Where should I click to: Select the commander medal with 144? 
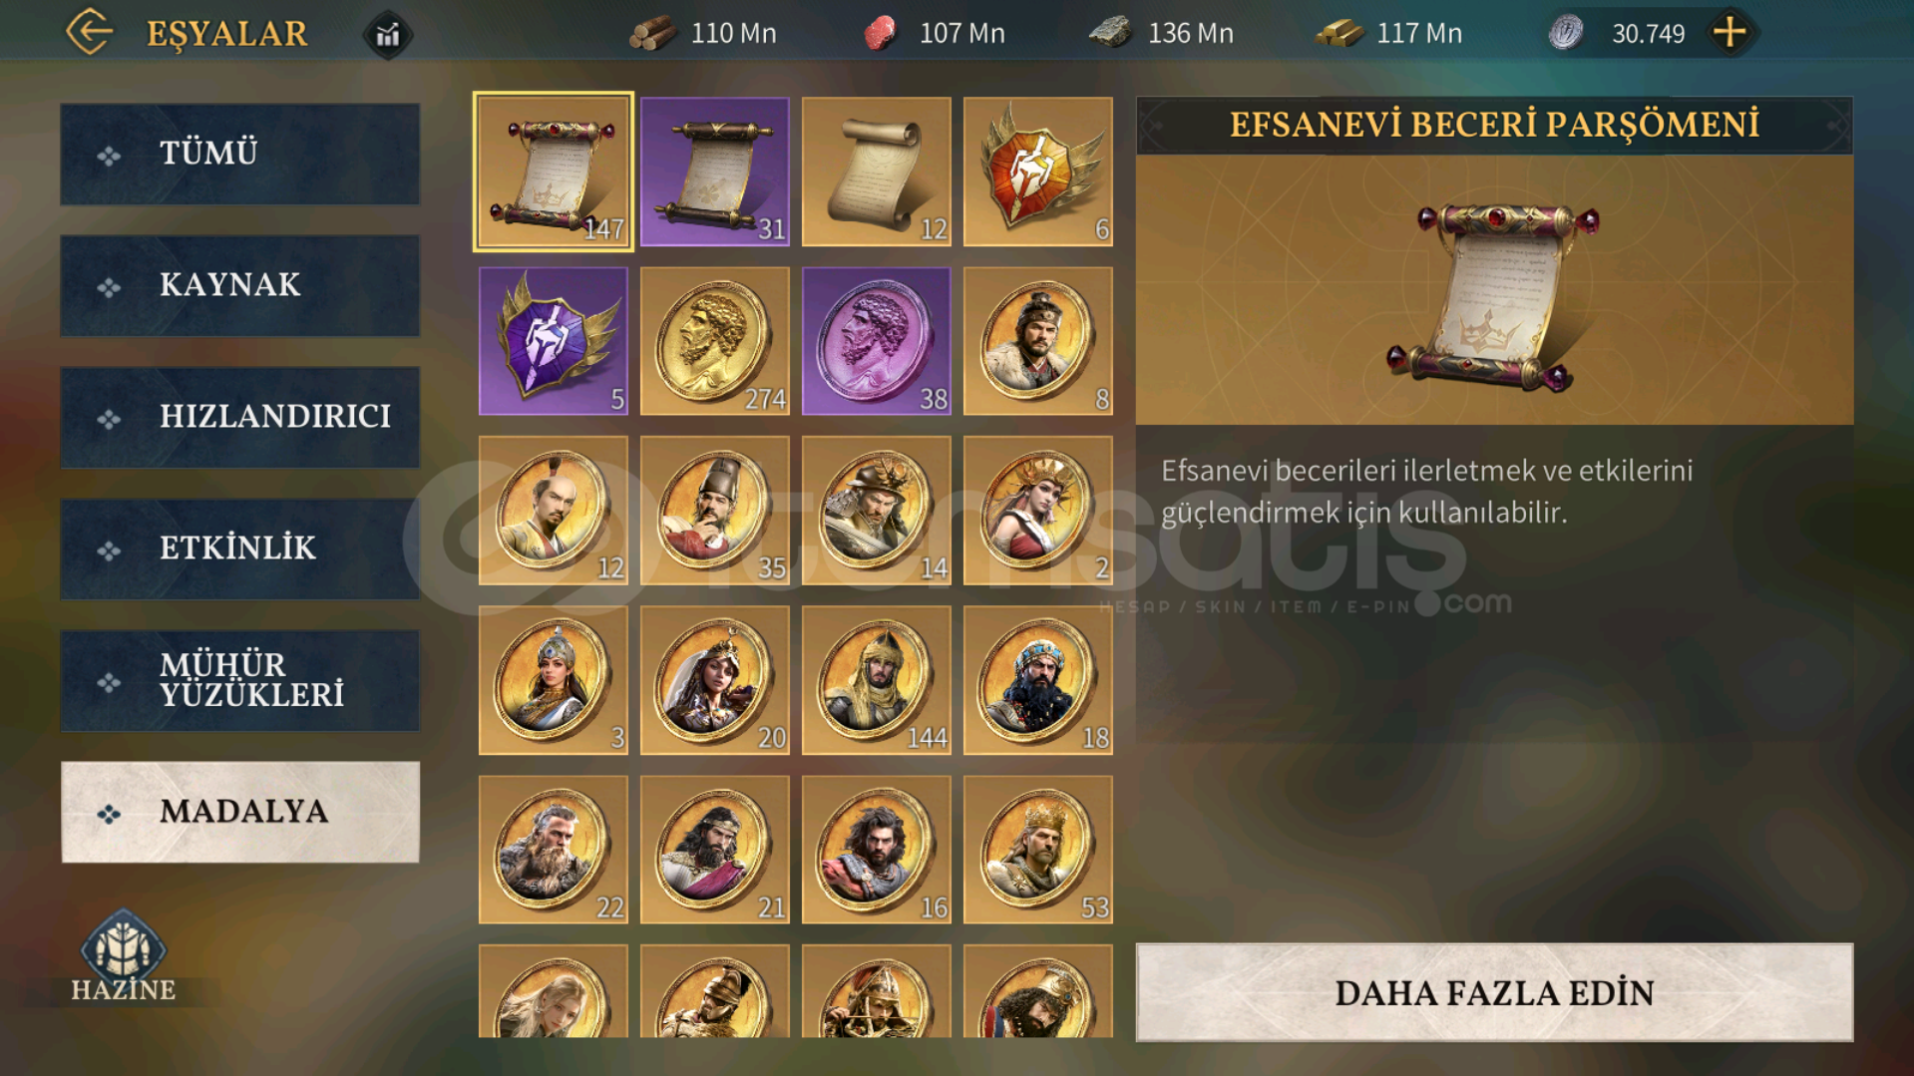point(876,680)
